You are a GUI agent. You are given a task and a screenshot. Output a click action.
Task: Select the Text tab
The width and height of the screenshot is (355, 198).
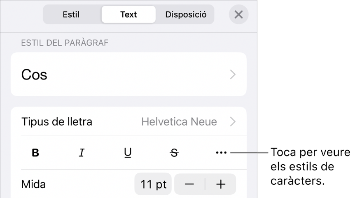[128, 14]
